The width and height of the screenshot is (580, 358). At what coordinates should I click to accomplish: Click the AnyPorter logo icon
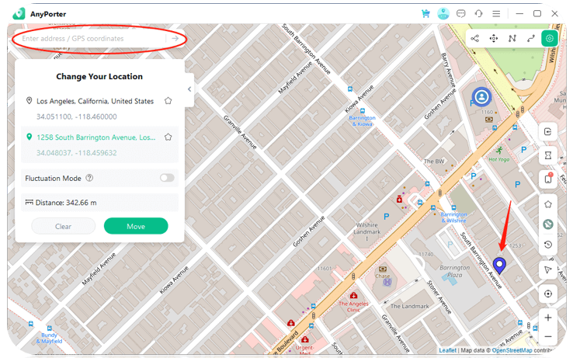click(19, 14)
